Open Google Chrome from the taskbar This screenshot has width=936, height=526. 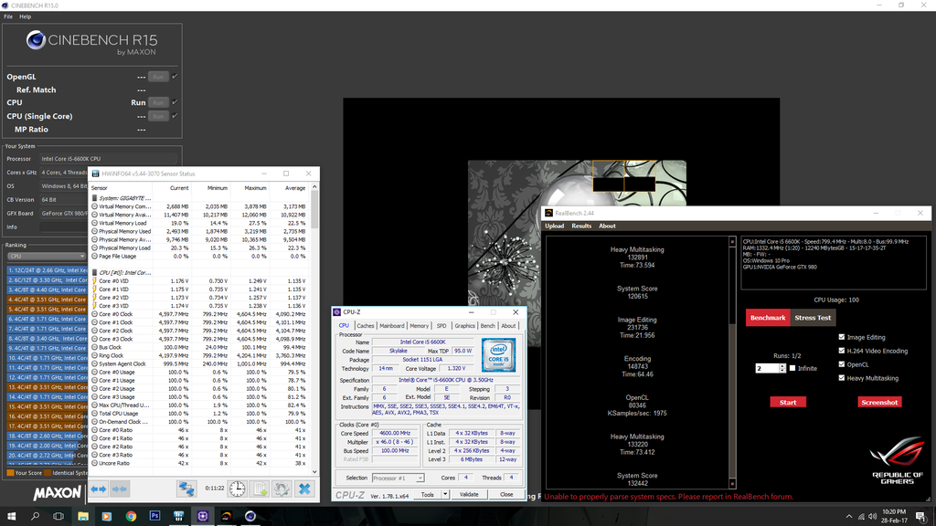pyautogui.click(x=131, y=516)
